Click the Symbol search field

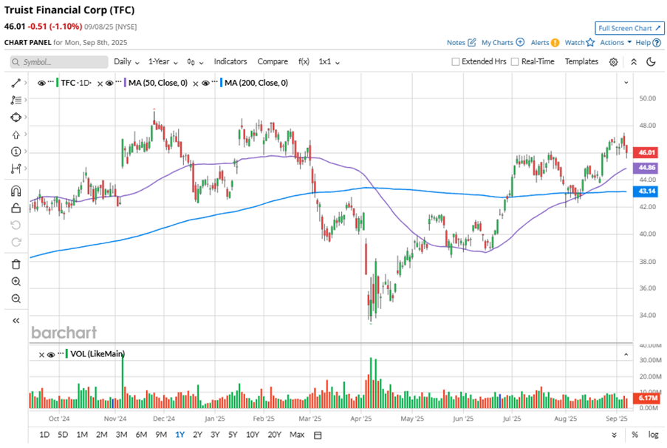click(59, 62)
